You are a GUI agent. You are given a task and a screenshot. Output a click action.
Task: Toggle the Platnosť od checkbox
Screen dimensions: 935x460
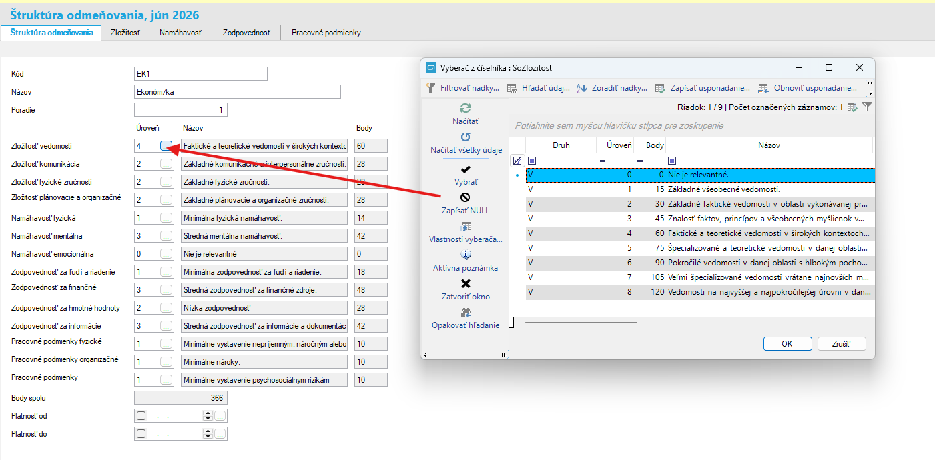(141, 415)
